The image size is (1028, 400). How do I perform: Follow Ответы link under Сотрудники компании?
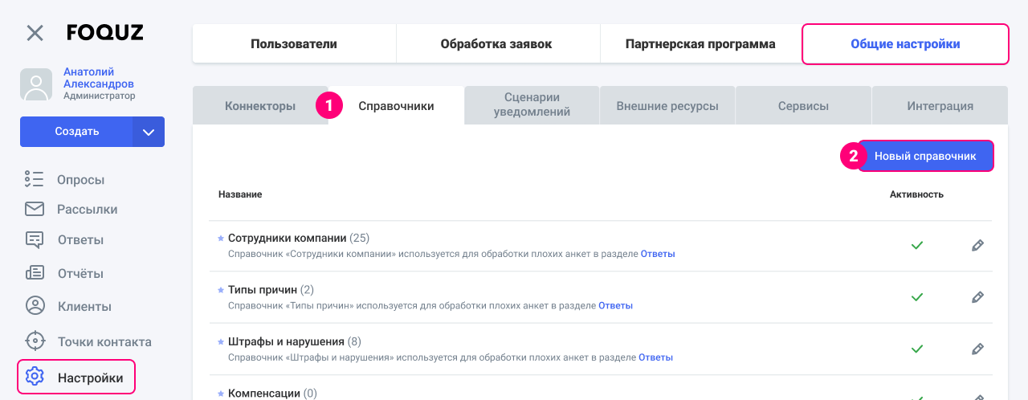657,254
